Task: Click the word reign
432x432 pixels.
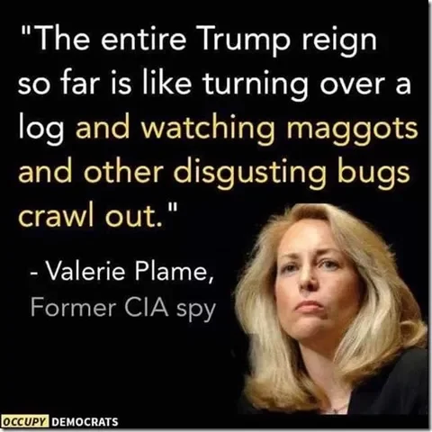Action: coord(339,42)
